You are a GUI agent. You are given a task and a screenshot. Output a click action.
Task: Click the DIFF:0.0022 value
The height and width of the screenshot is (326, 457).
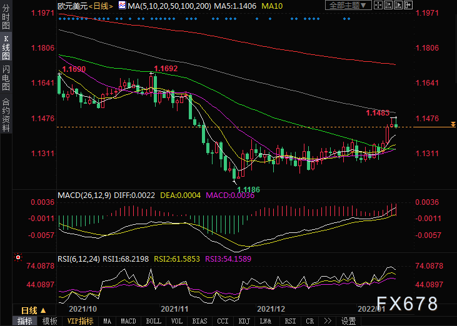coord(134,195)
